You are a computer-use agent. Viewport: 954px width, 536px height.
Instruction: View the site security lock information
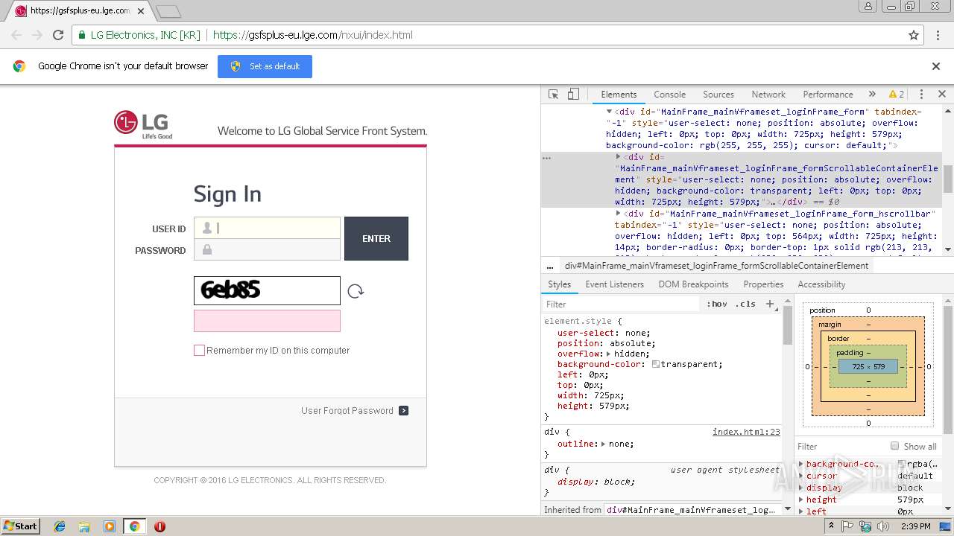point(81,35)
